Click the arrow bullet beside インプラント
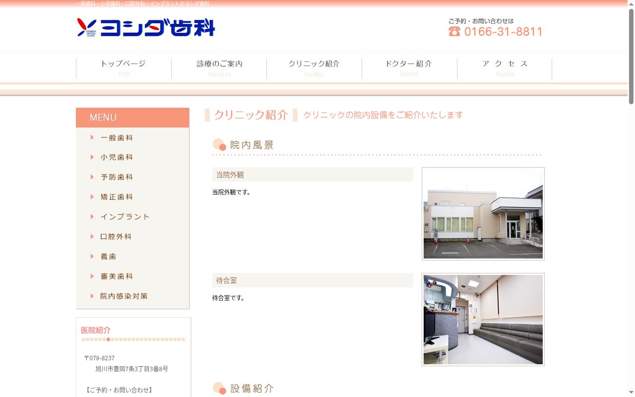The height and width of the screenshot is (397, 635). tap(92, 217)
